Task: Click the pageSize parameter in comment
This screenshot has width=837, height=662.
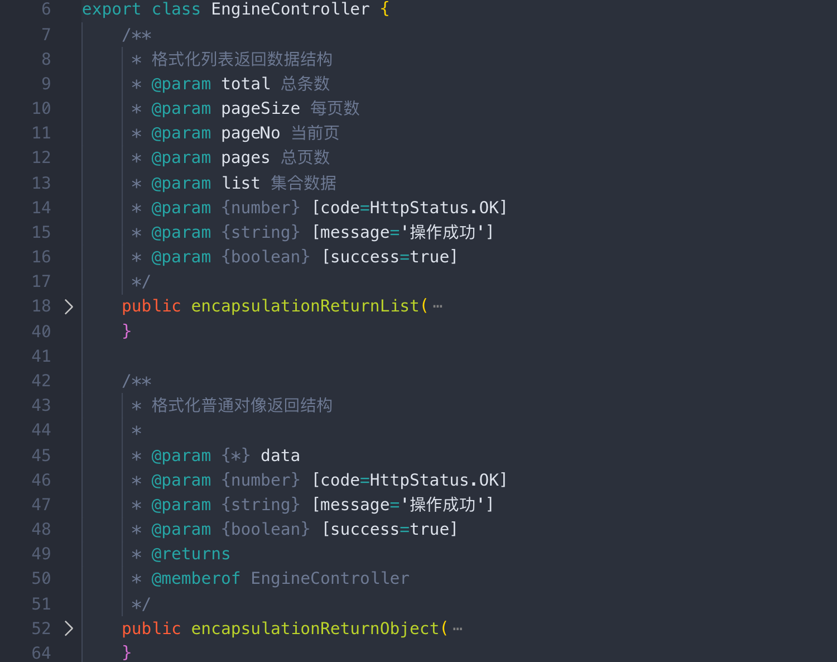Action: click(x=261, y=108)
